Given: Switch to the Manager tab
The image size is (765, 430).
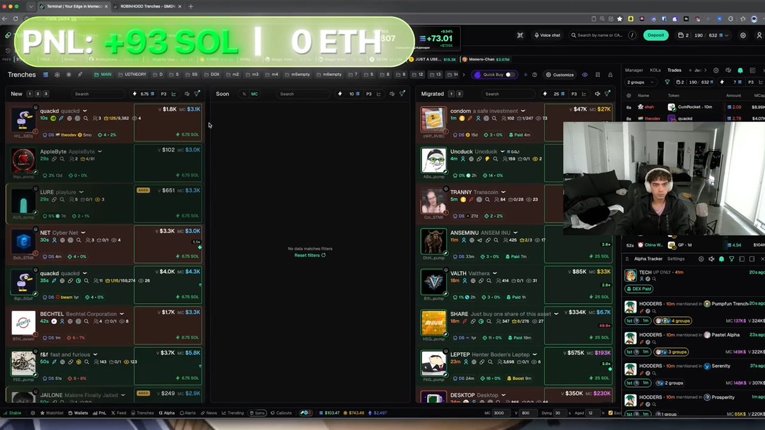Looking at the screenshot, I should [x=634, y=70].
